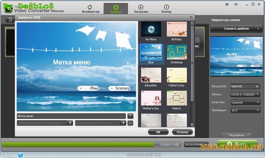Viewport: 265px width, 158px height.
Task: Play the background music preview
Action: click(130, 123)
